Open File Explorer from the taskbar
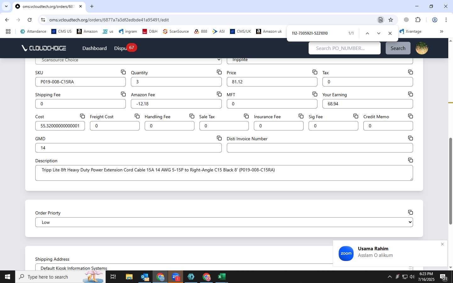 coord(129,277)
